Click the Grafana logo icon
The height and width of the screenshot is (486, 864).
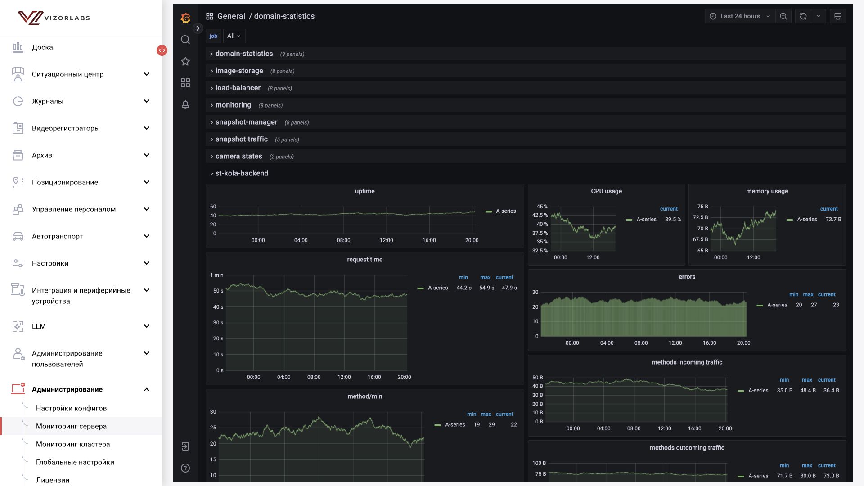tap(185, 18)
